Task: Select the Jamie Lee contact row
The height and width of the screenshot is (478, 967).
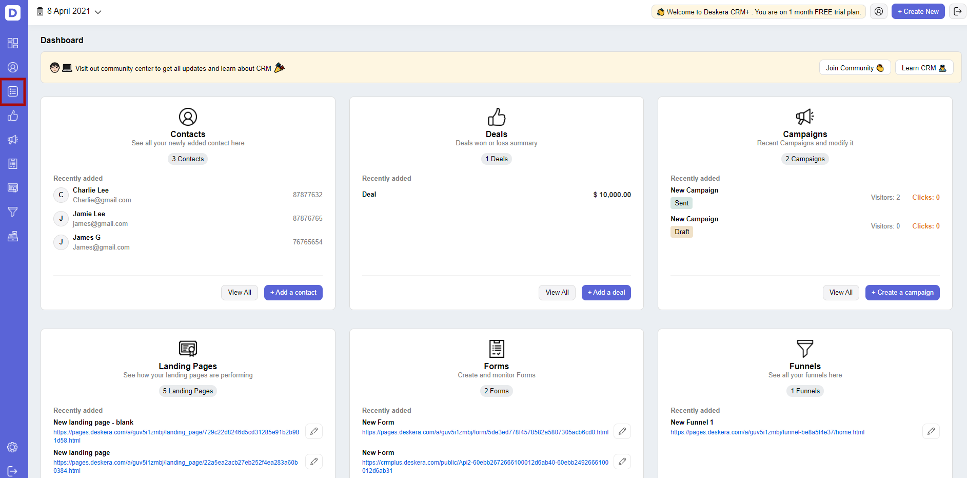Action: click(188, 219)
